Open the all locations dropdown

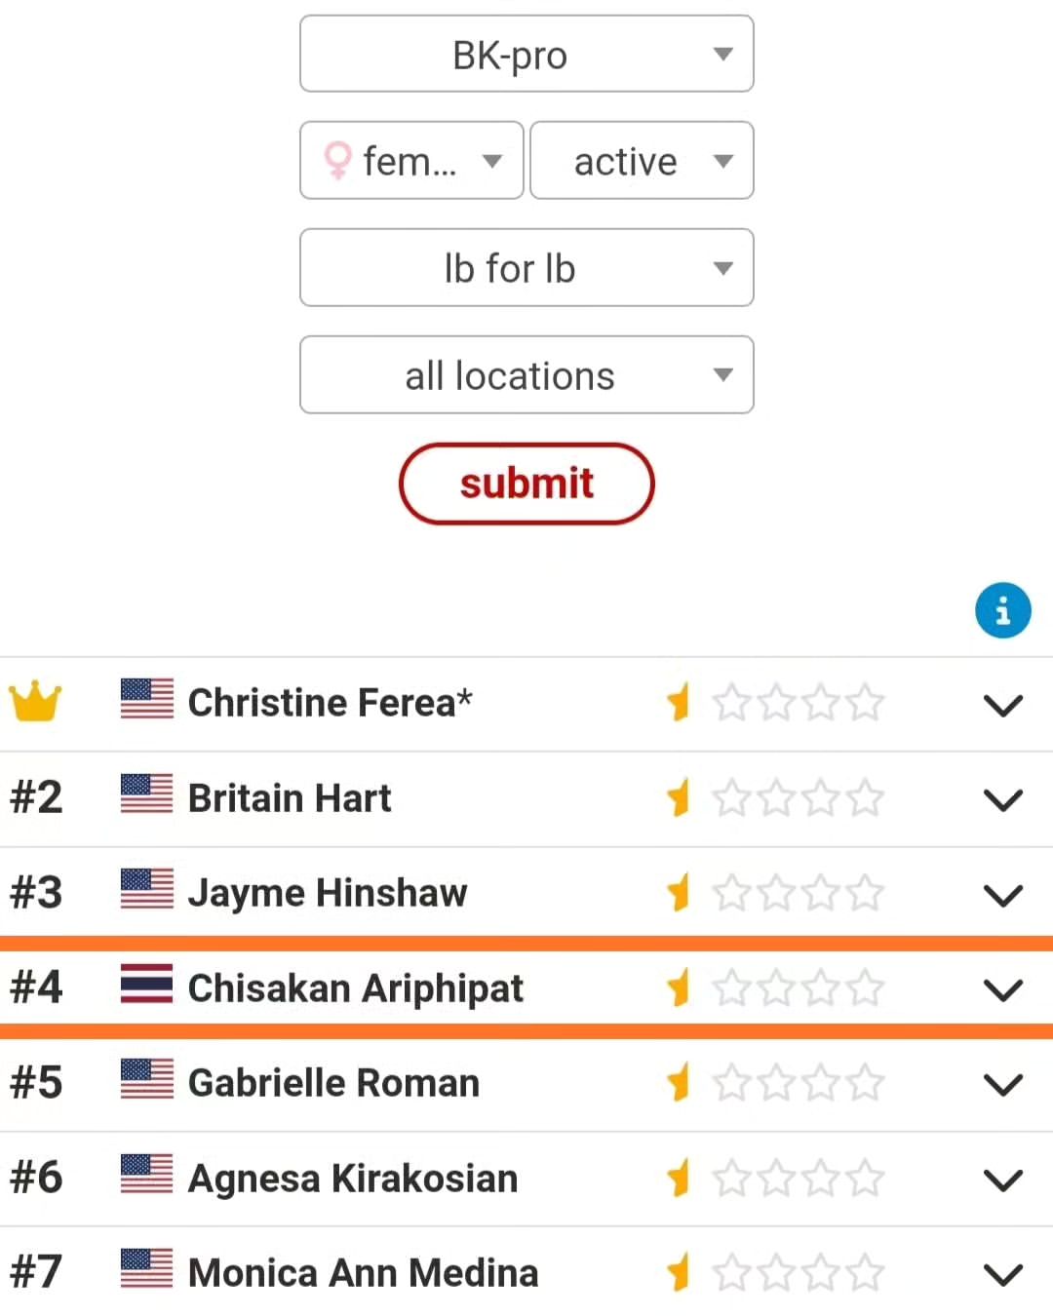526,375
